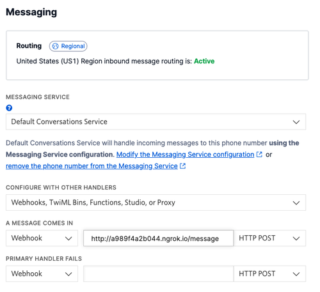Image resolution: width=320 pixels, height=292 pixels.
Task: Click the Regional routing badge
Action: point(68,46)
